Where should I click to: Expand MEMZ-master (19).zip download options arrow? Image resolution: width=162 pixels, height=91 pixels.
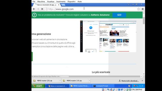pyautogui.click(x=89, y=80)
